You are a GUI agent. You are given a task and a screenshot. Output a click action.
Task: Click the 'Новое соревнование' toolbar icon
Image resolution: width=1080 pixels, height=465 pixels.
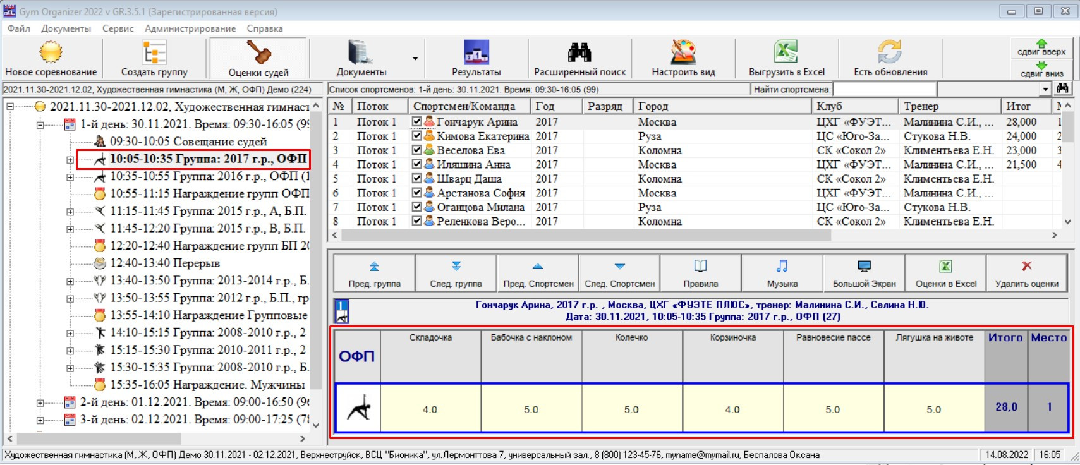pos(51,53)
